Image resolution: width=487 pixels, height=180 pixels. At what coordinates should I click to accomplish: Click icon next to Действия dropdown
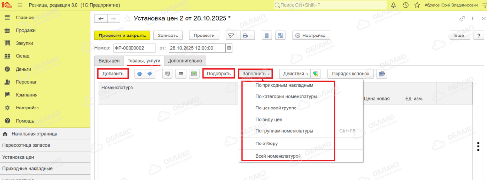315,74
